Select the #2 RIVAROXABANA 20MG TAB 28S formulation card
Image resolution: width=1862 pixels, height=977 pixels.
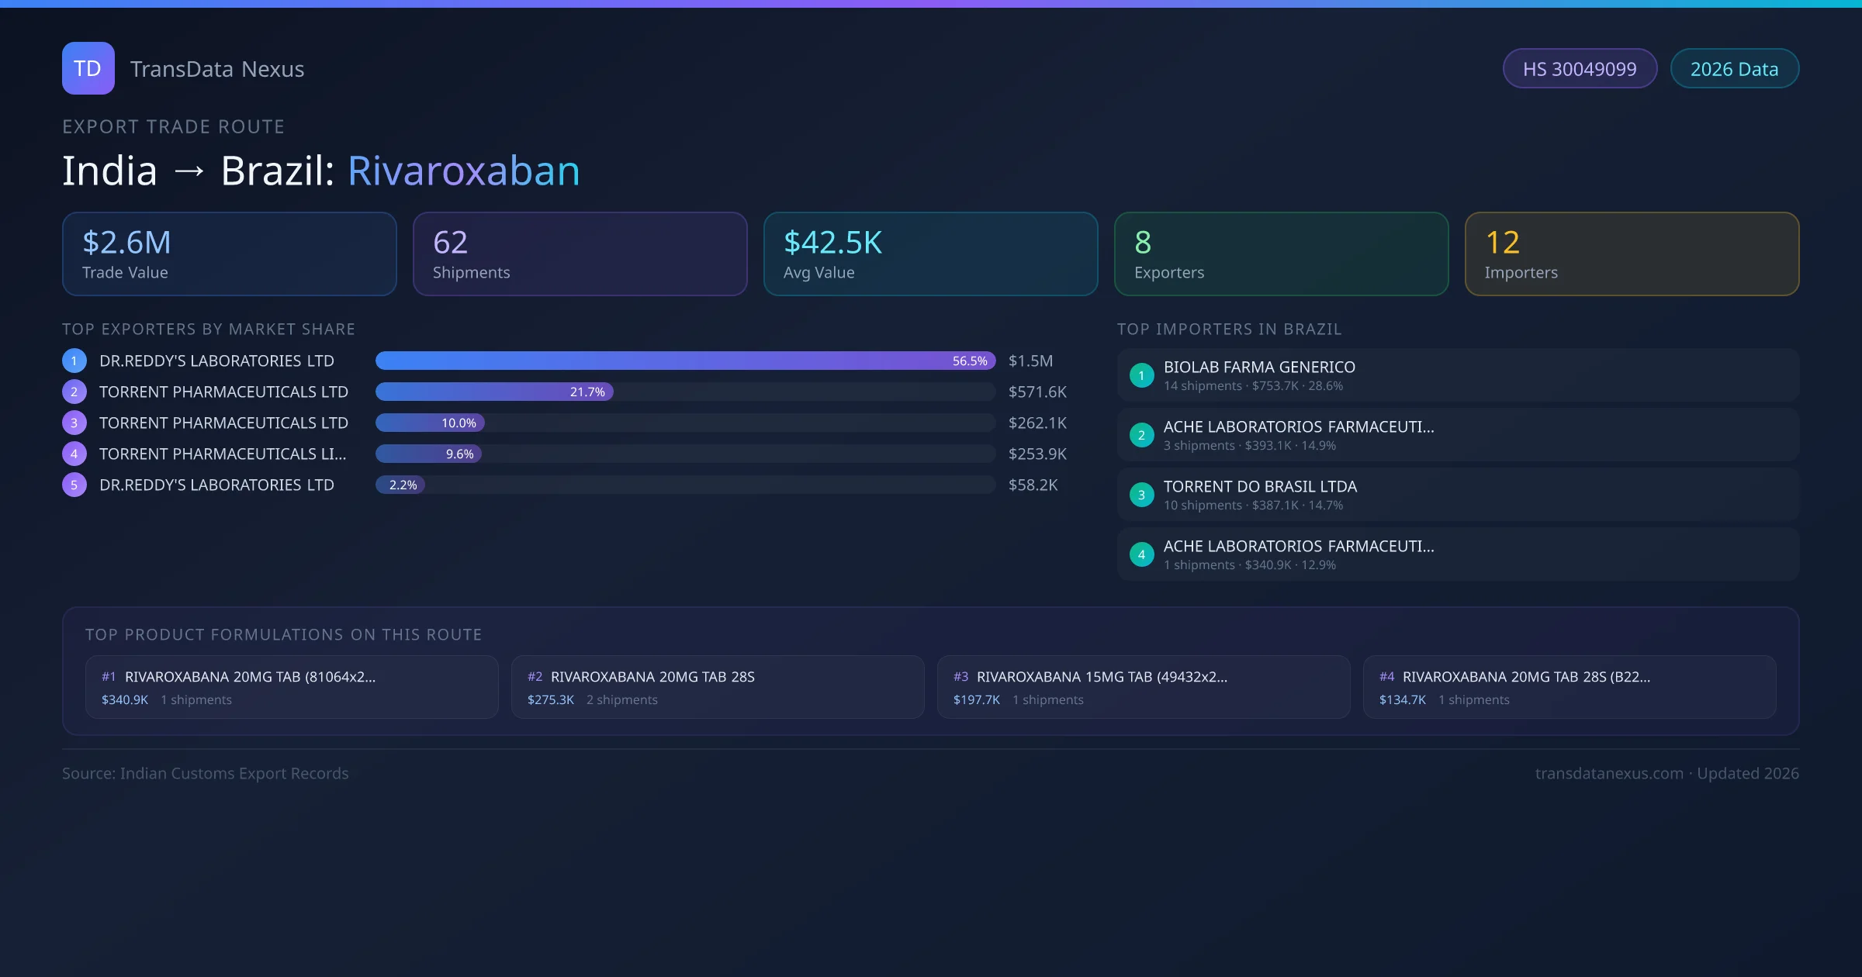717,687
